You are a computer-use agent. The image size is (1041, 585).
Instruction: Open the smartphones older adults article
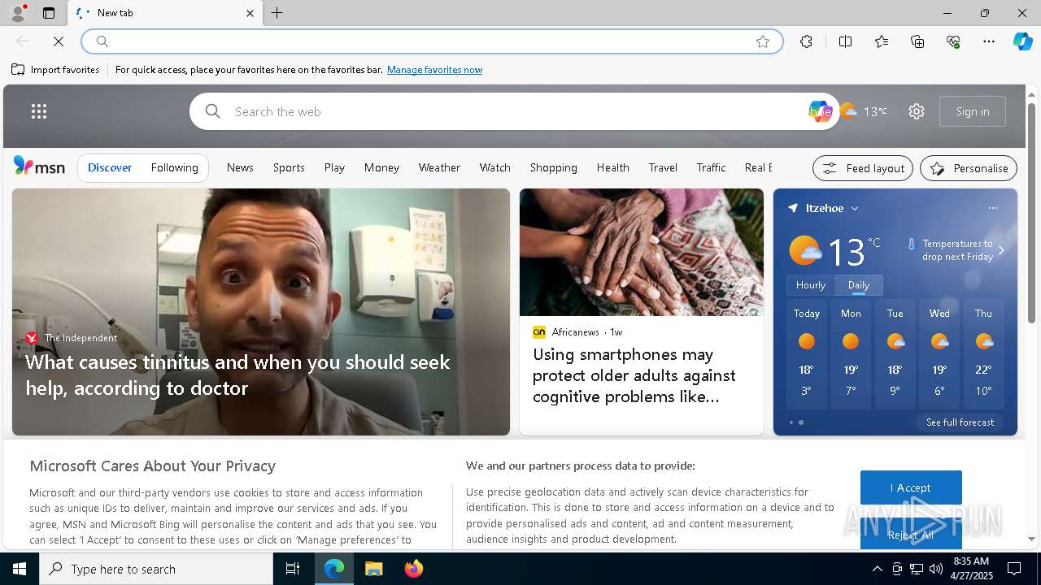coord(634,375)
